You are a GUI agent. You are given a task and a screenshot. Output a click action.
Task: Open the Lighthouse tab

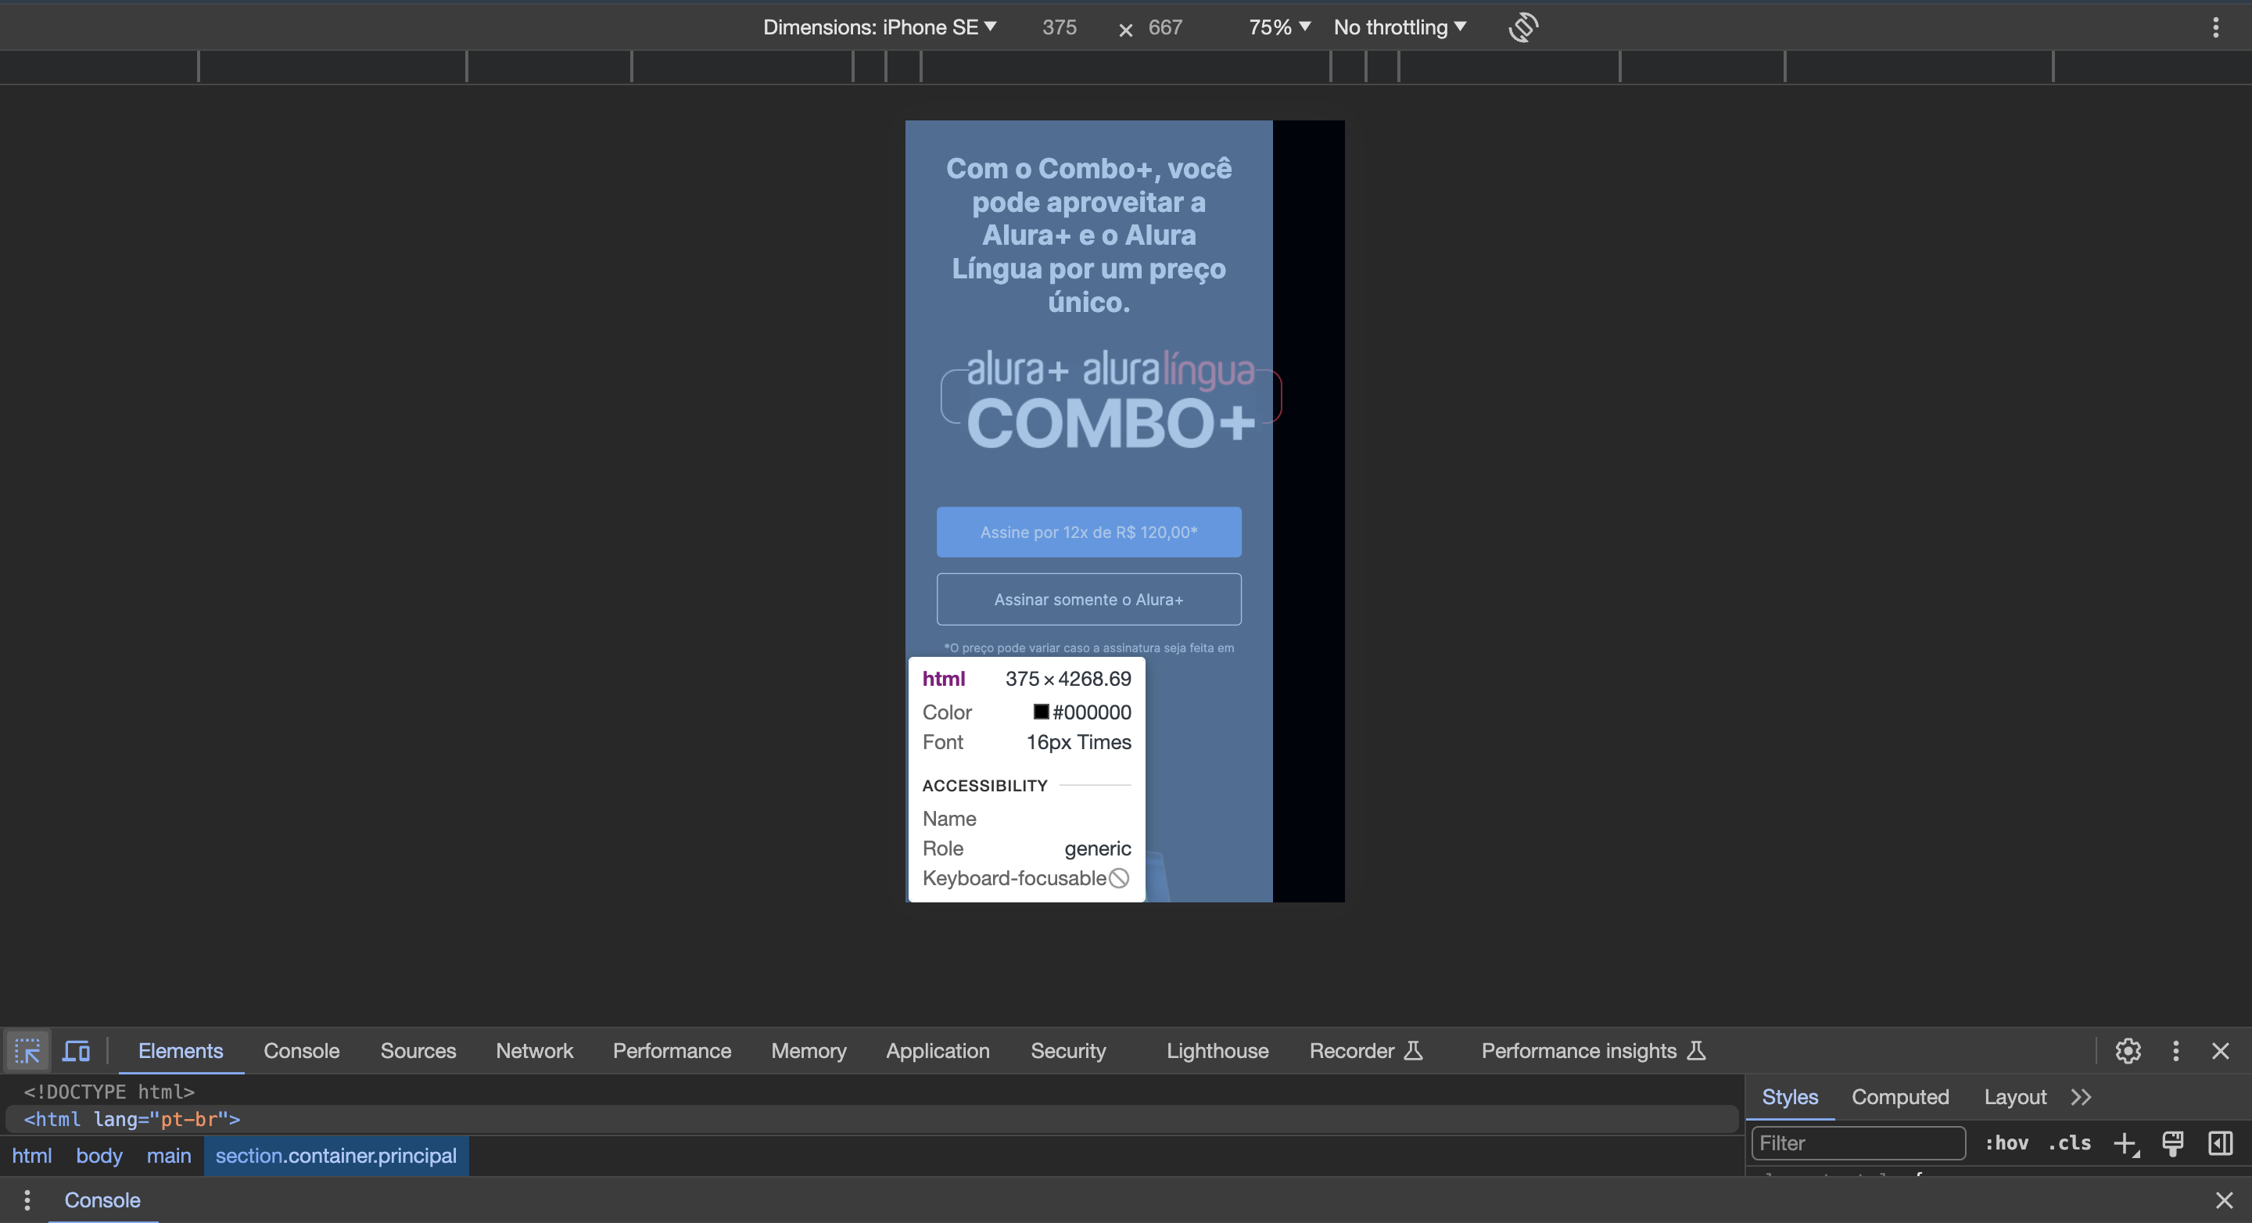click(1217, 1051)
